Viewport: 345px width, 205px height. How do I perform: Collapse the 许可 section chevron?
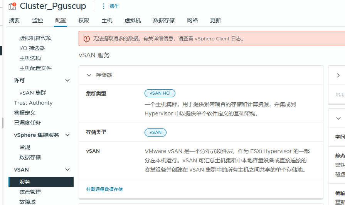pos(67,80)
